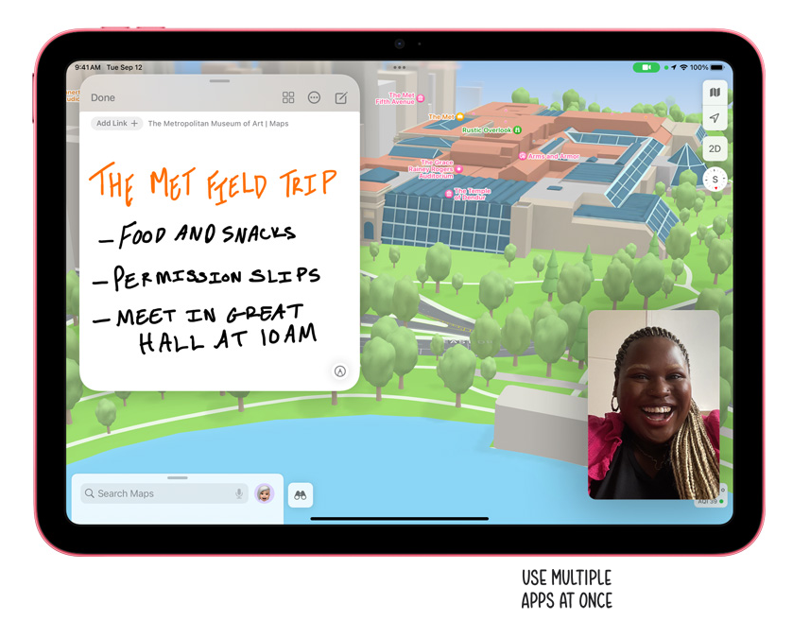810x621 pixels.
Task: Select The Temple of Dendur marker
Action: [448, 194]
